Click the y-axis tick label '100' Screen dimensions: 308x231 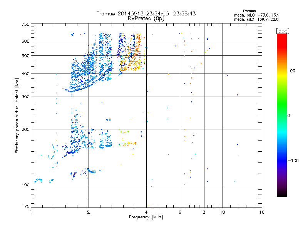point(26,185)
